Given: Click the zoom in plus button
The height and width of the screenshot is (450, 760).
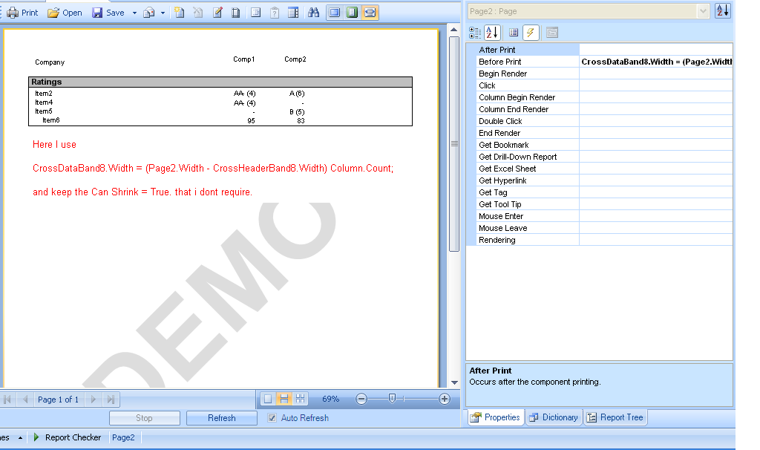Looking at the screenshot, I should pos(445,399).
